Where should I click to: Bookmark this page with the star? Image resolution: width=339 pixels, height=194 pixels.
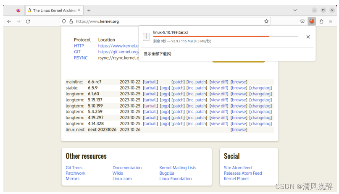coord(266,21)
